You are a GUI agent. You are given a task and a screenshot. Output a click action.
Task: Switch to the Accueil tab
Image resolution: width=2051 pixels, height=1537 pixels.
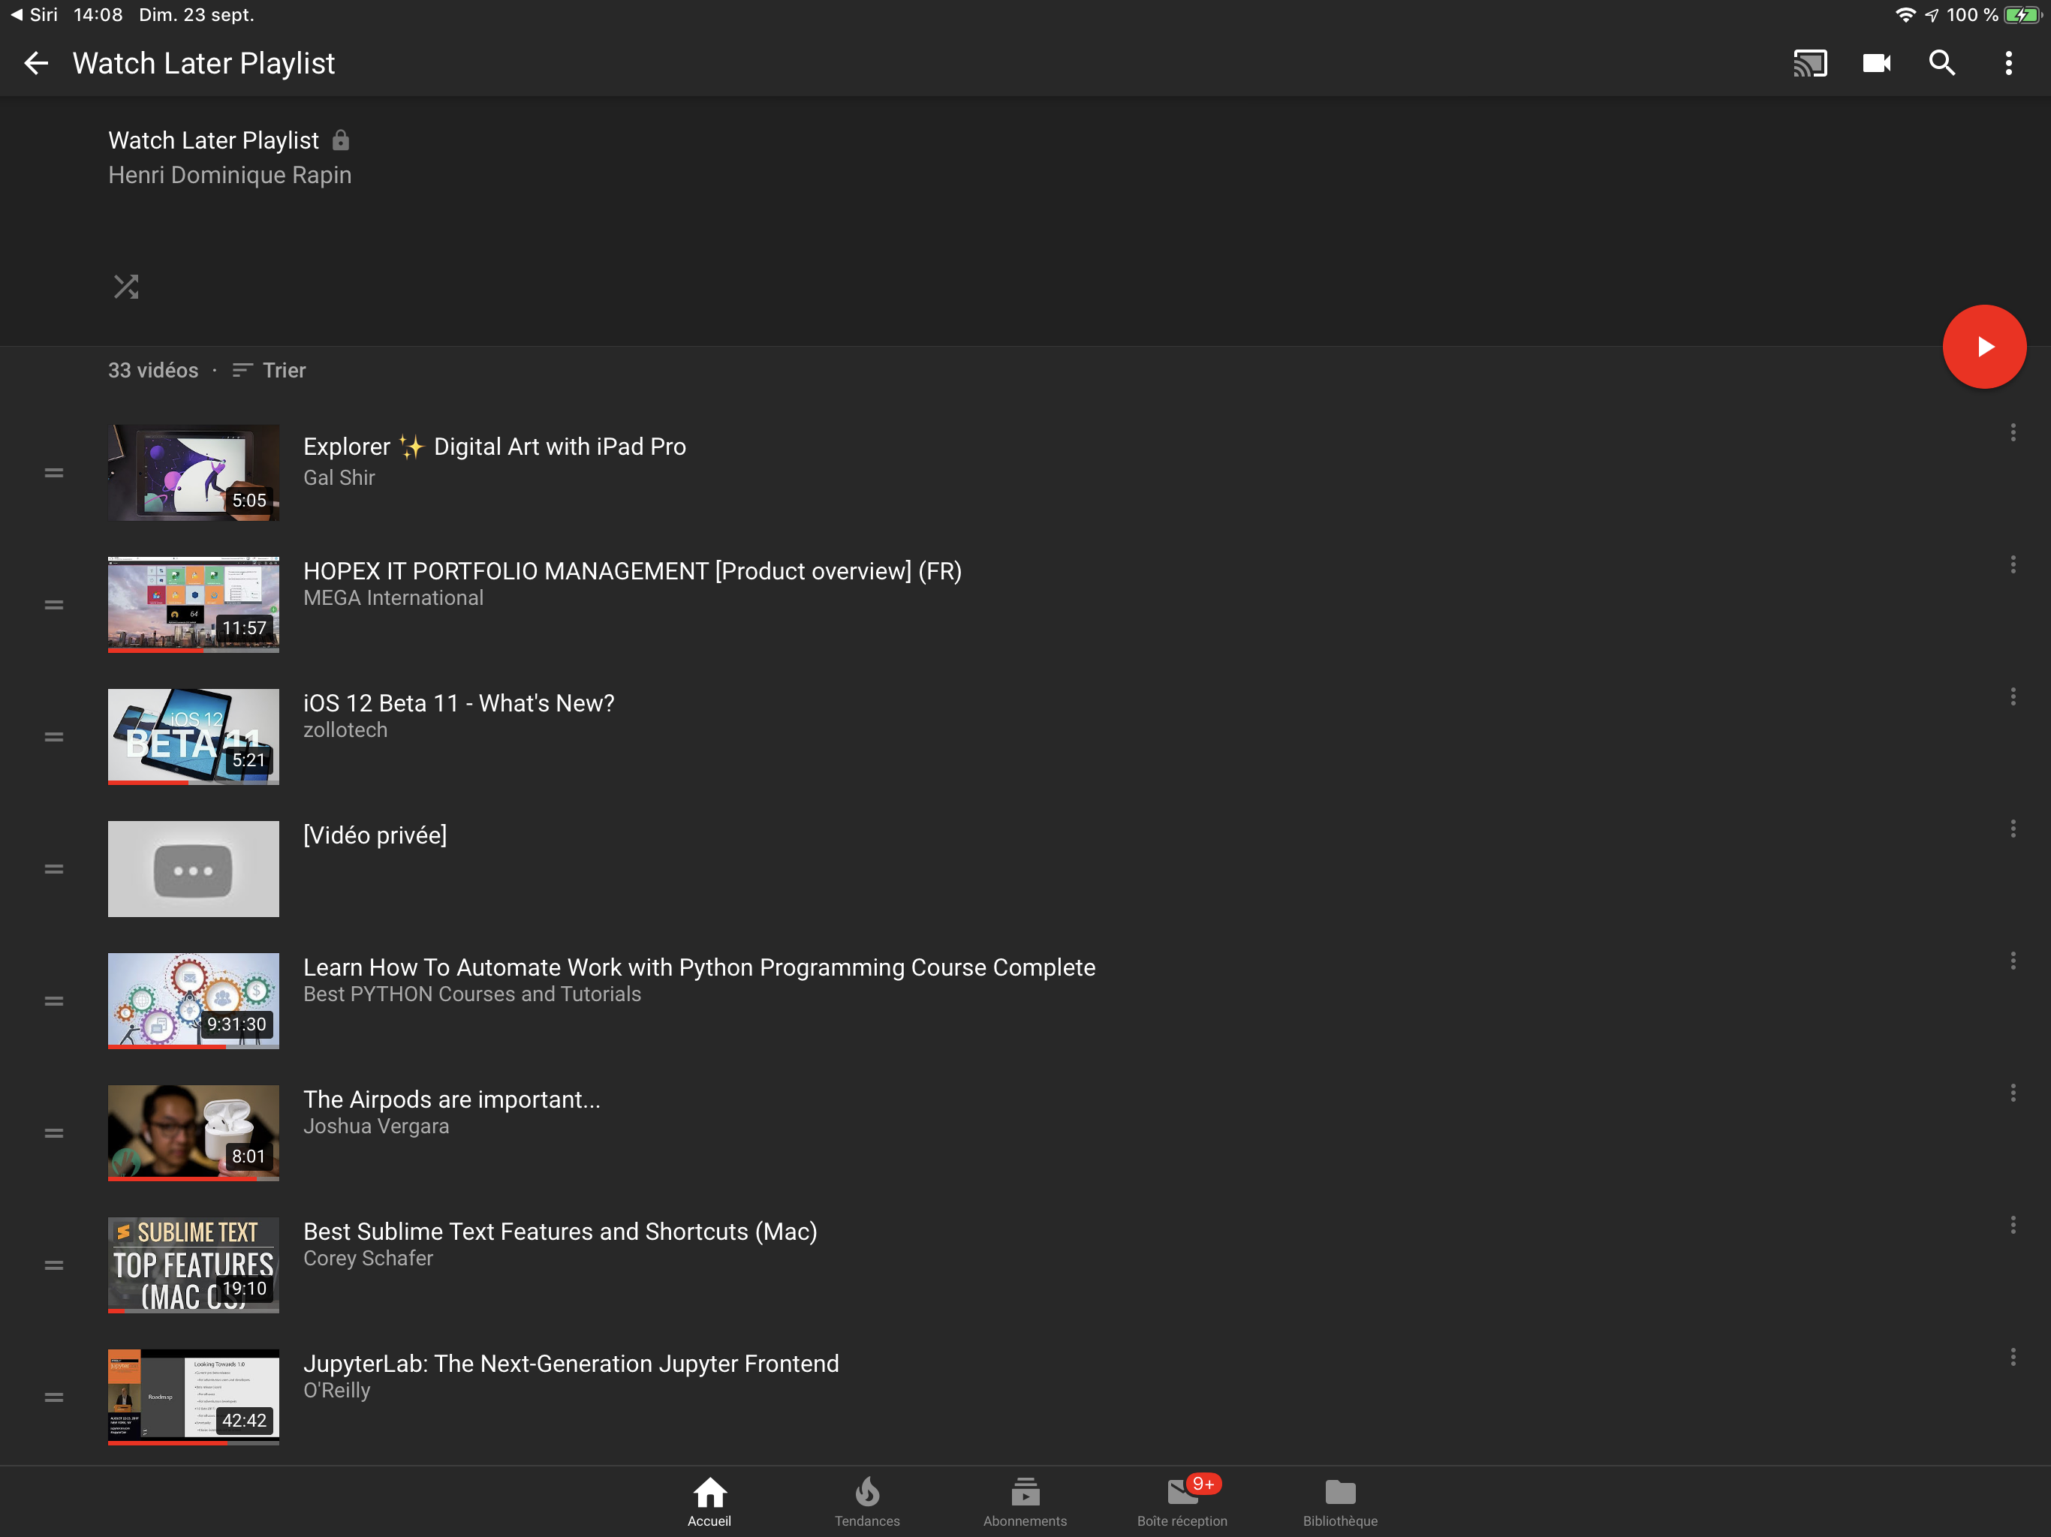click(x=709, y=1493)
